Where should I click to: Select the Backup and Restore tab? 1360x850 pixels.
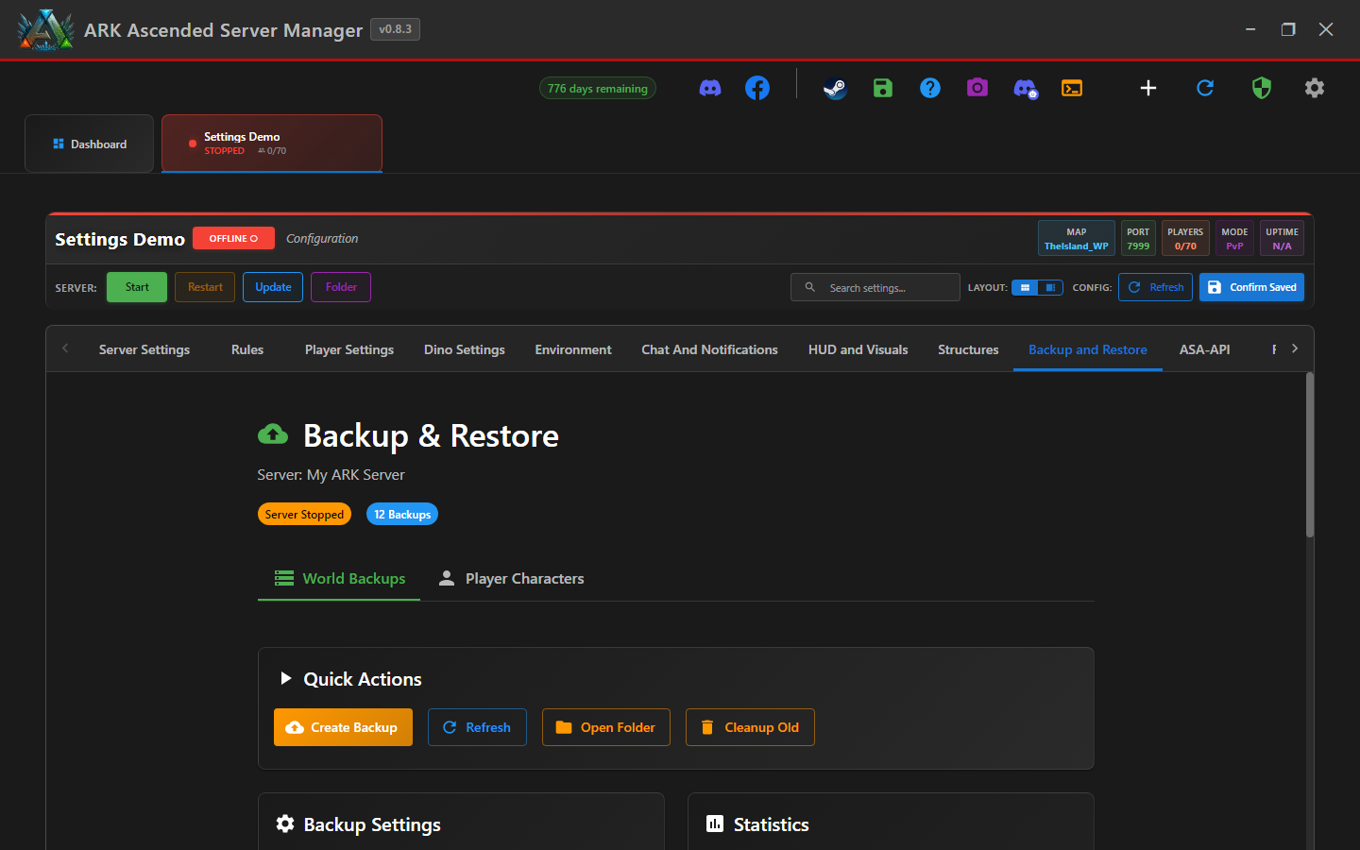[1088, 349]
